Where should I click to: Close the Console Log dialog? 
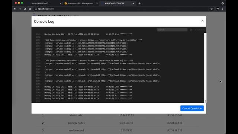coord(202,21)
